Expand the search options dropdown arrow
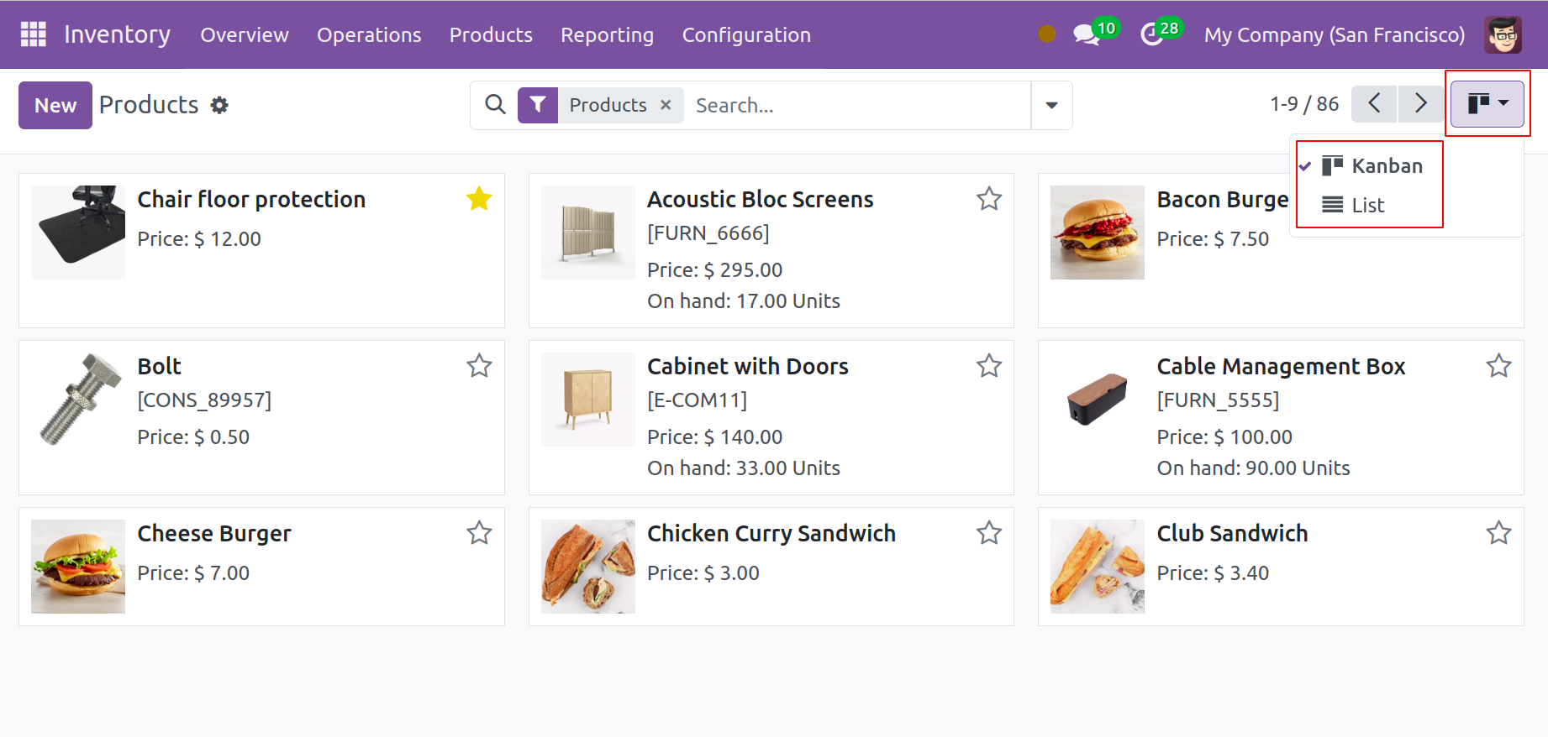The image size is (1548, 737). tap(1051, 106)
